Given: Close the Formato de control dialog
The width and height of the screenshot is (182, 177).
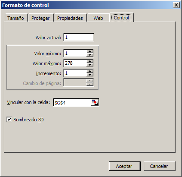Looking at the screenshot, I should tap(176, 5).
